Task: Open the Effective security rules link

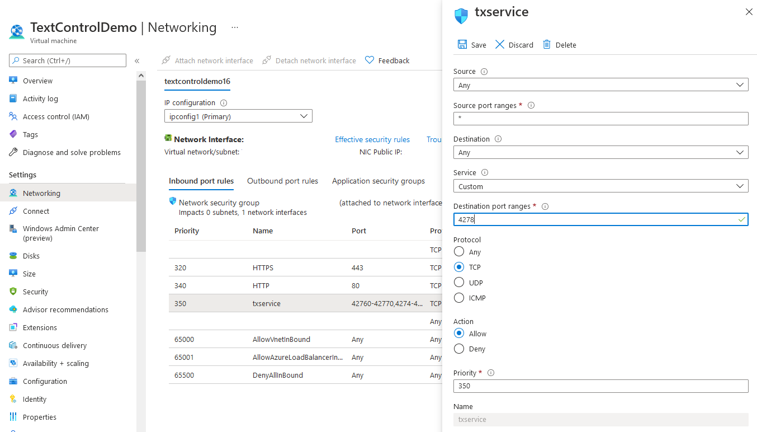Action: point(372,139)
